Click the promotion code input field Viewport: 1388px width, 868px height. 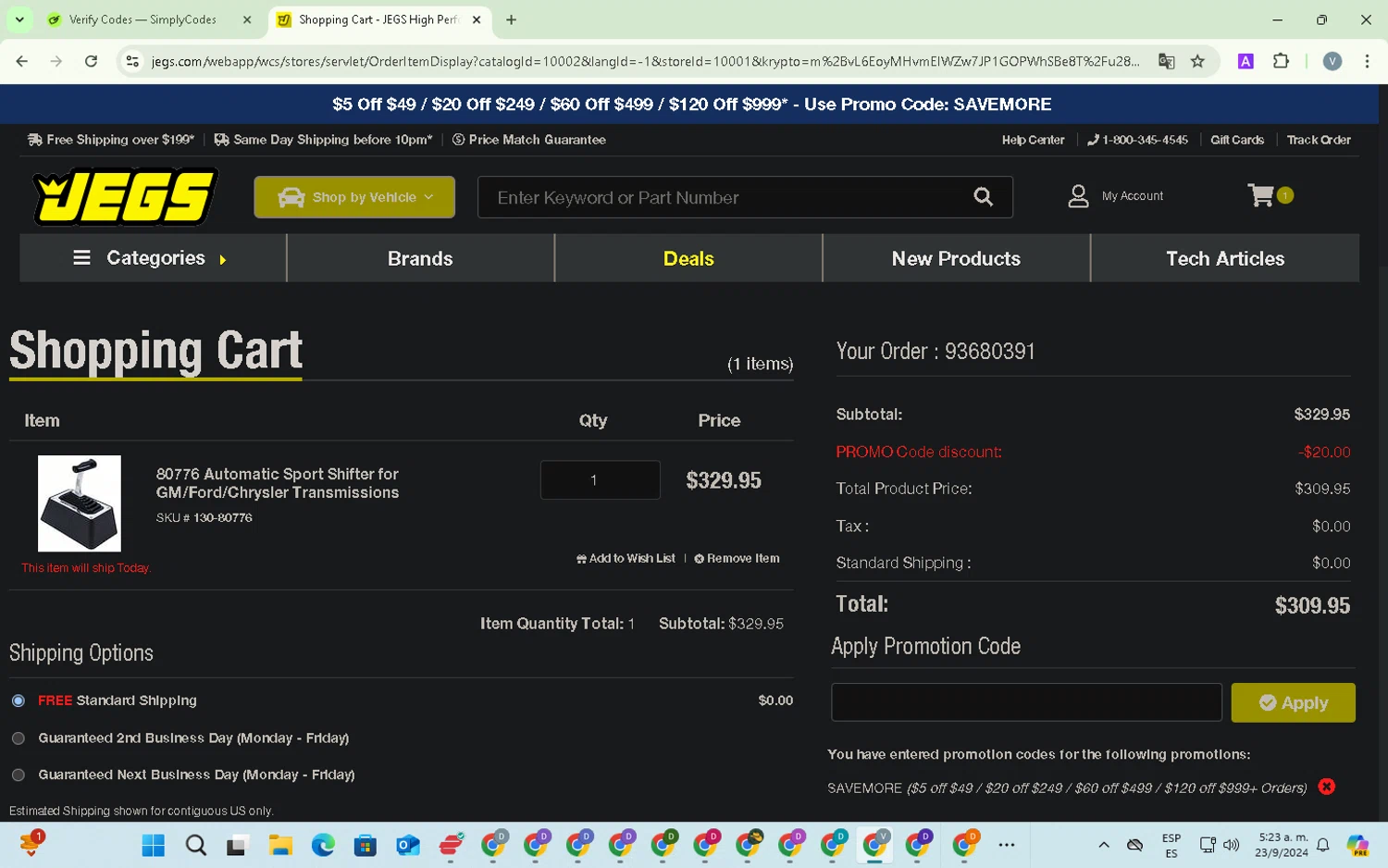[1026, 702]
